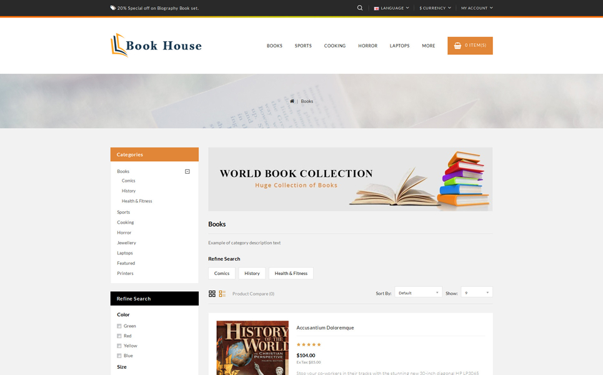The width and height of the screenshot is (603, 375).
Task: Tick the Green color checkbox
Action: 119,326
